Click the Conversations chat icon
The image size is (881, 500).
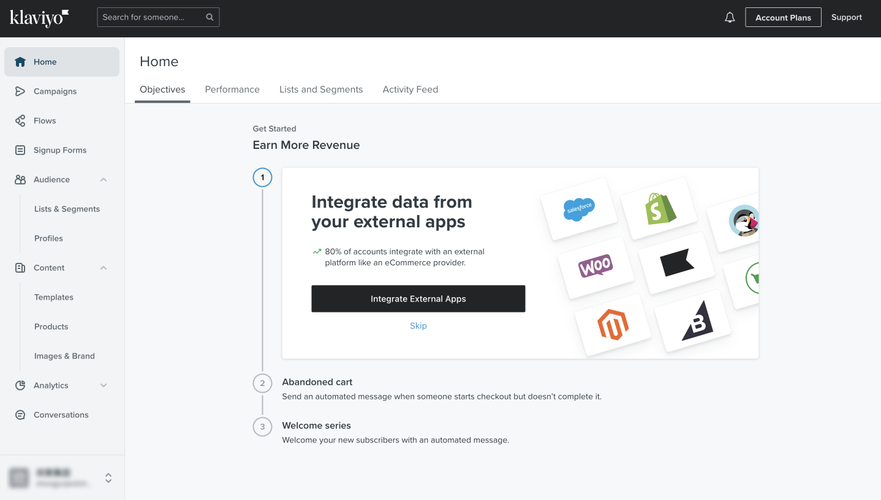20,415
